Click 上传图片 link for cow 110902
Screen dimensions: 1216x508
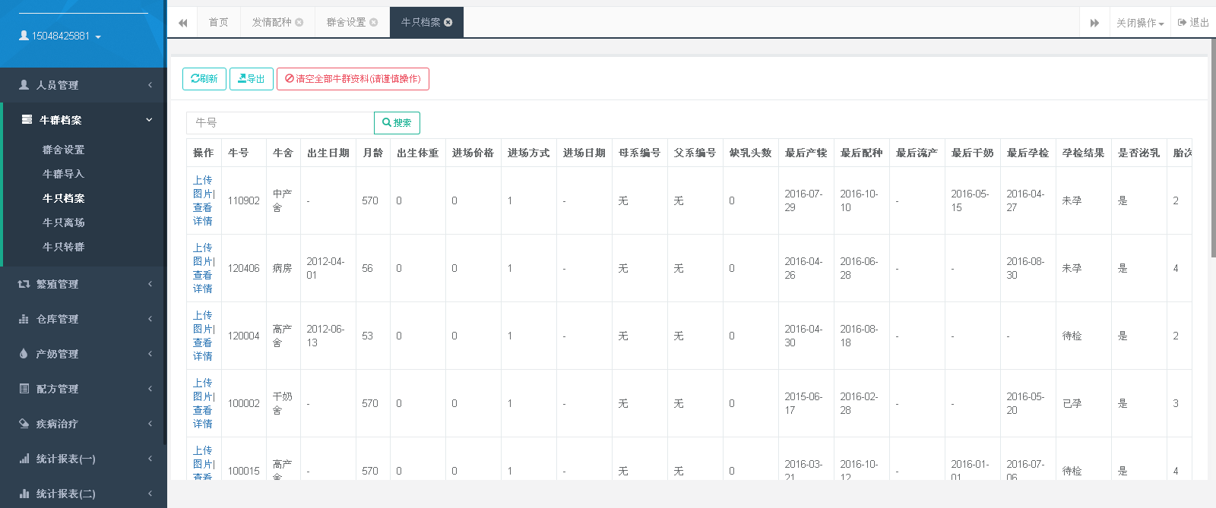point(203,187)
